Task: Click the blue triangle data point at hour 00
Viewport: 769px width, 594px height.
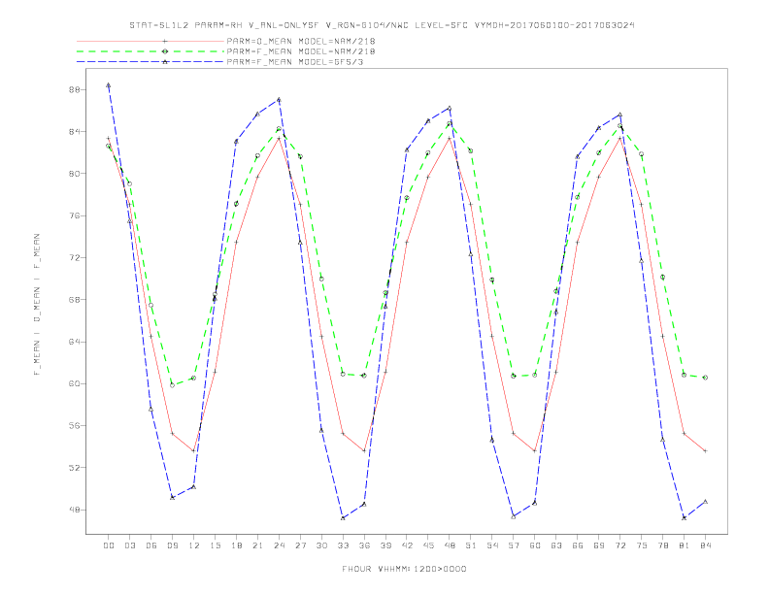Action: 109,85
